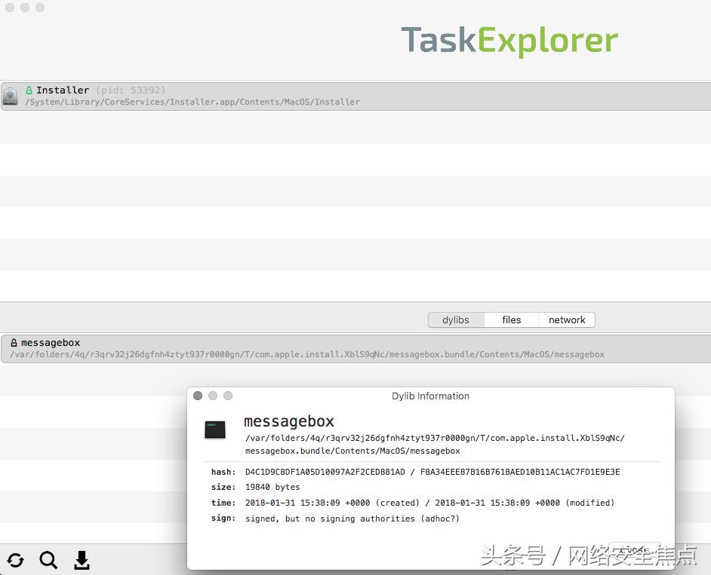
Task: Click the Installer pid 53392 label
Action: point(131,90)
